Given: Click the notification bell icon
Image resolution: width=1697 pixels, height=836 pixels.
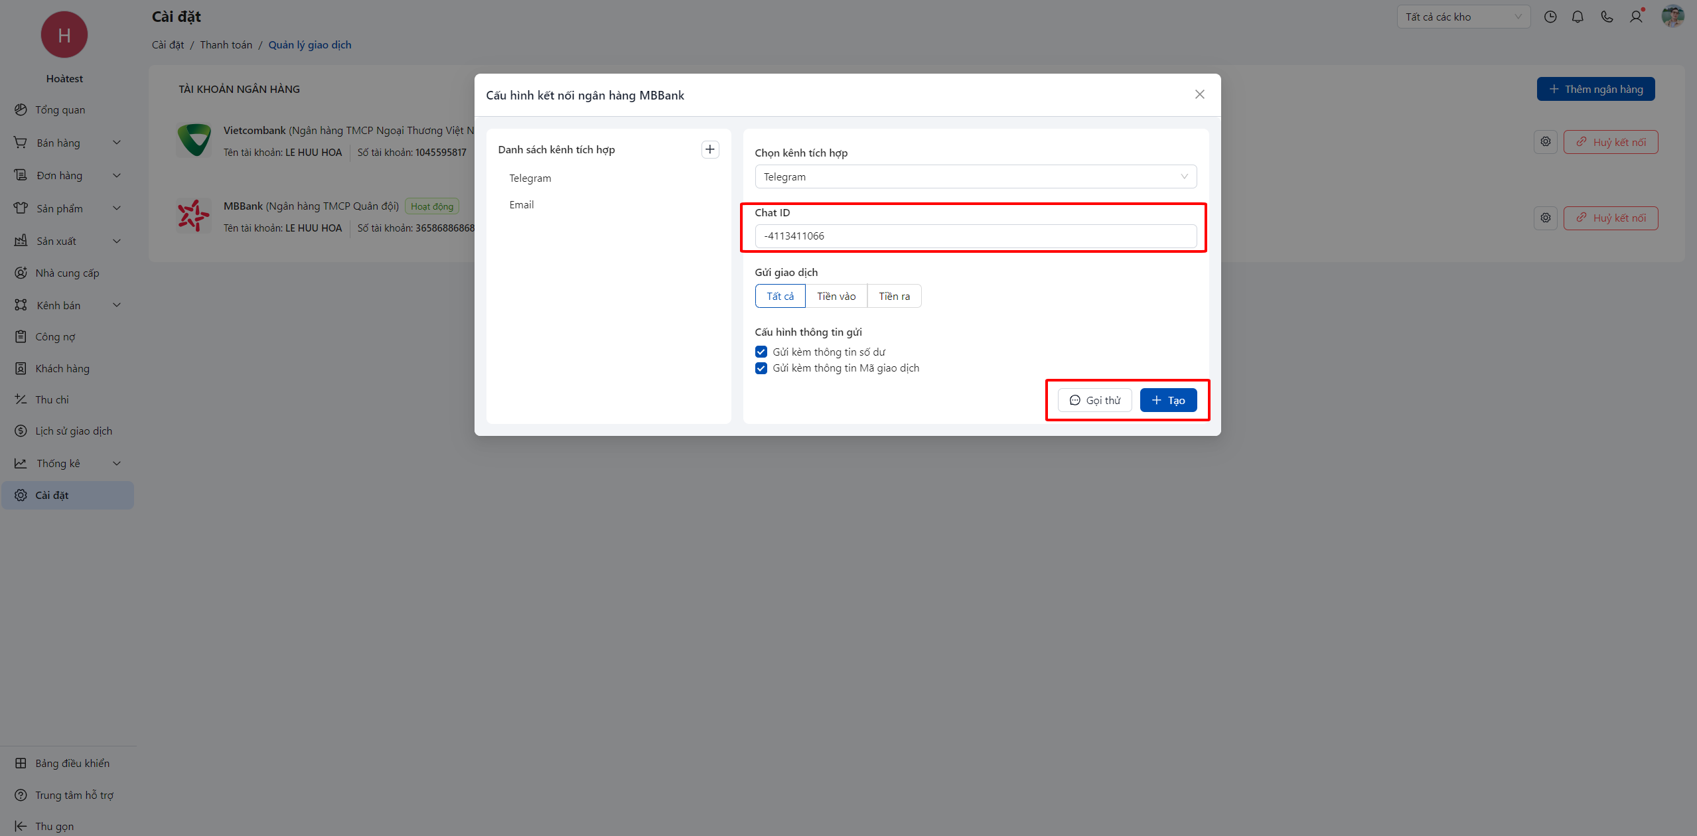Looking at the screenshot, I should pos(1578,17).
